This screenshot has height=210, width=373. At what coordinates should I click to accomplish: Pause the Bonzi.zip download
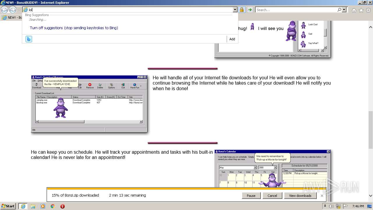[251, 196]
